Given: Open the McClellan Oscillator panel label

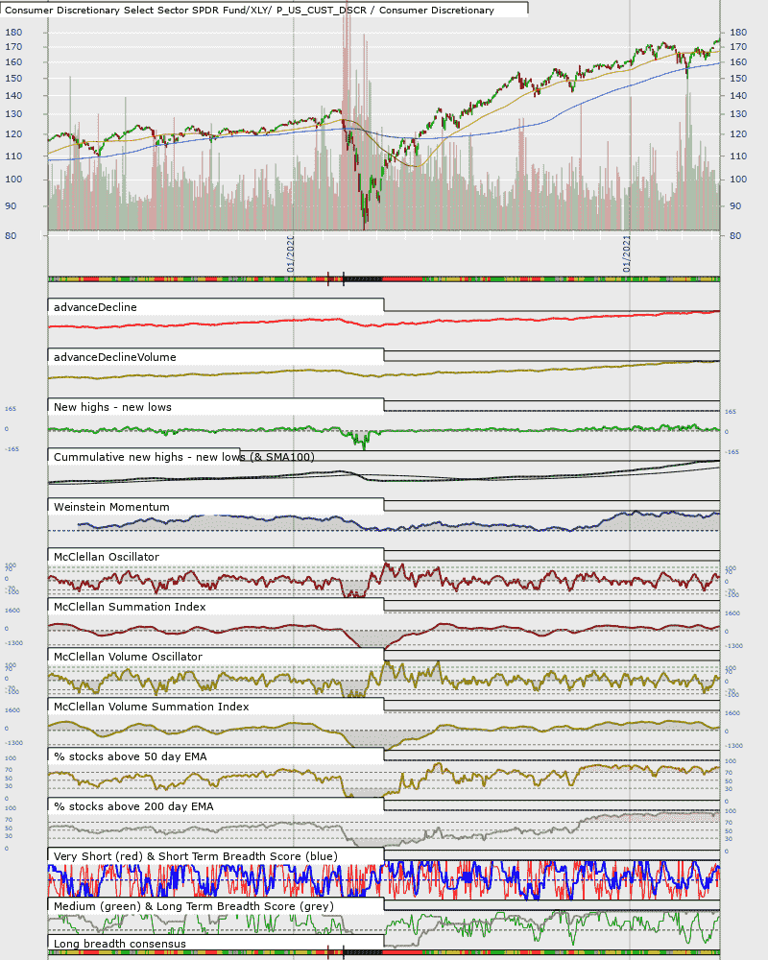Looking at the screenshot, I should 107,557.
